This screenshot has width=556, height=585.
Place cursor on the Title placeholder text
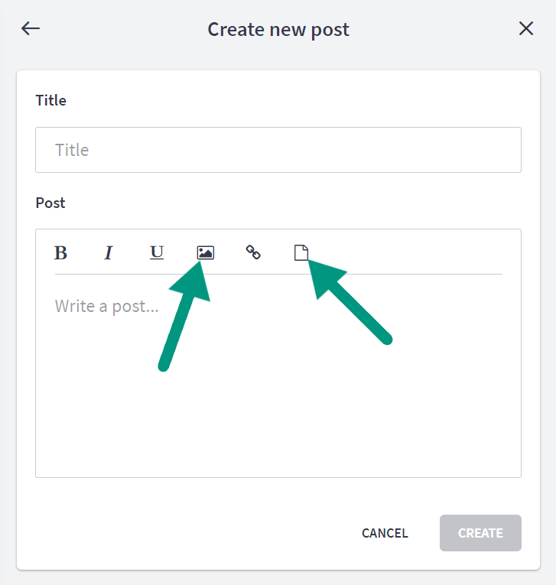(x=72, y=150)
